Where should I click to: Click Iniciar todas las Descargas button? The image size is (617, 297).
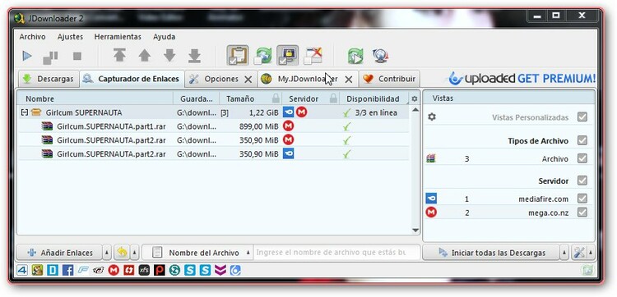point(491,253)
